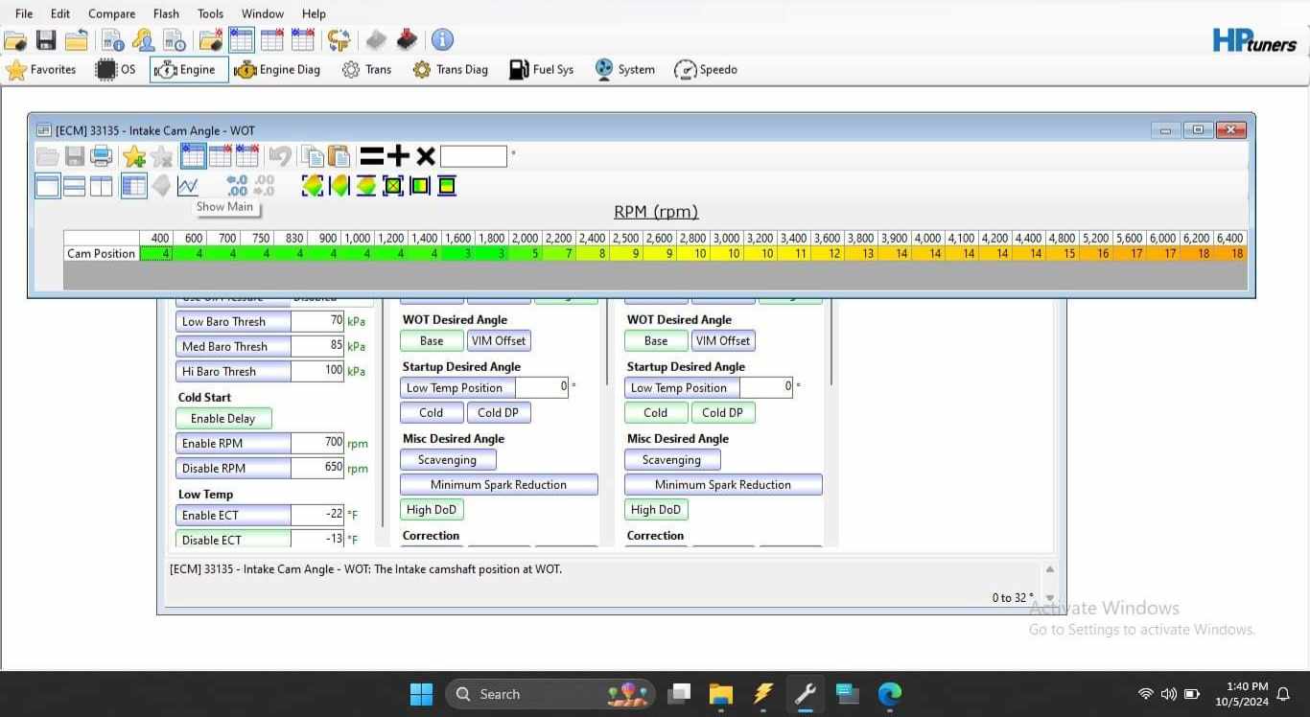Switch to the Trans tab

366,69
